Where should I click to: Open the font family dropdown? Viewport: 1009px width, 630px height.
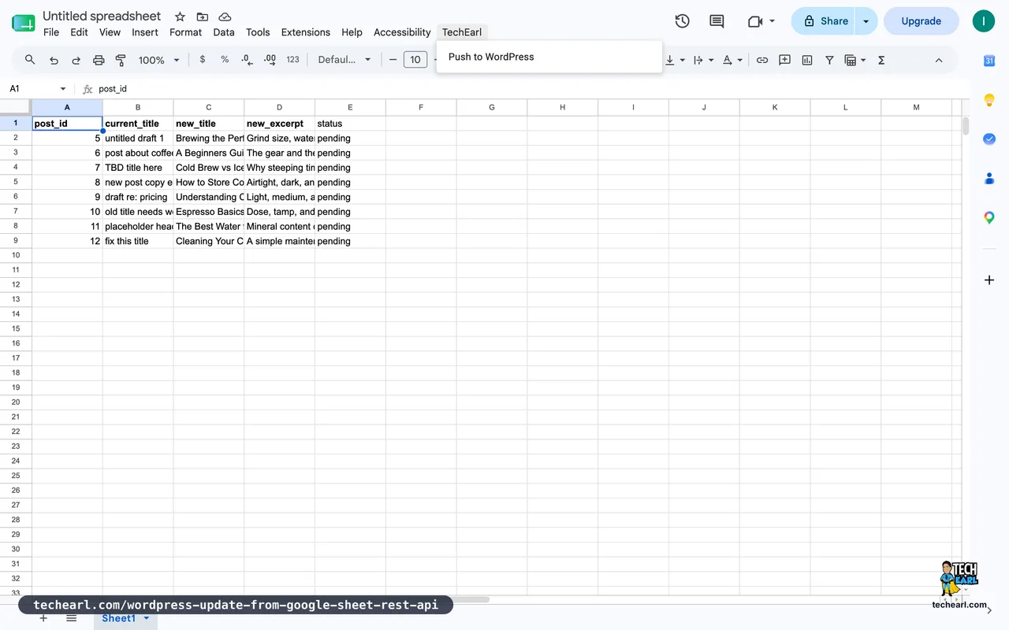tap(344, 60)
